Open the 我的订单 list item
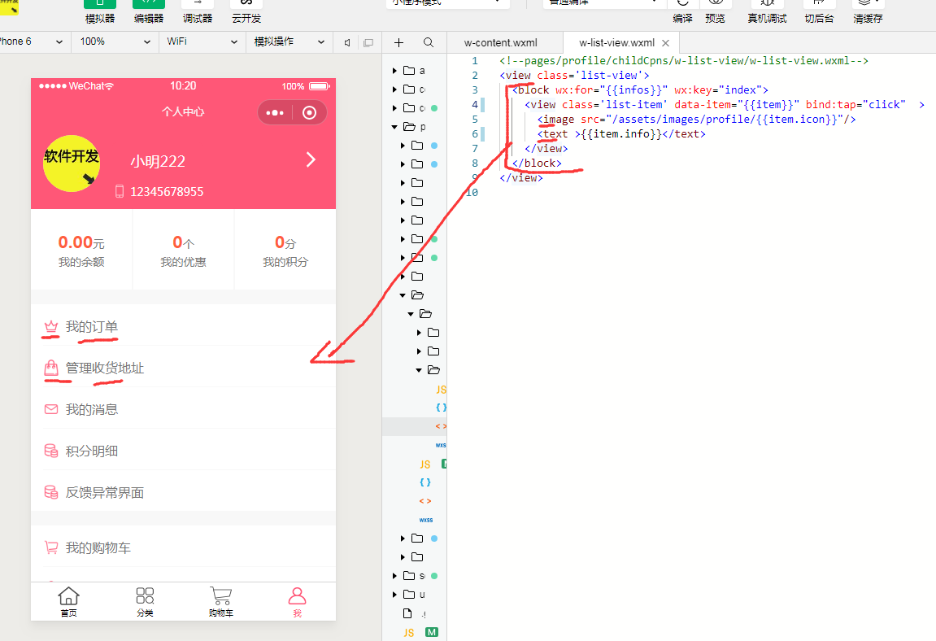The image size is (936, 641). pos(183,327)
